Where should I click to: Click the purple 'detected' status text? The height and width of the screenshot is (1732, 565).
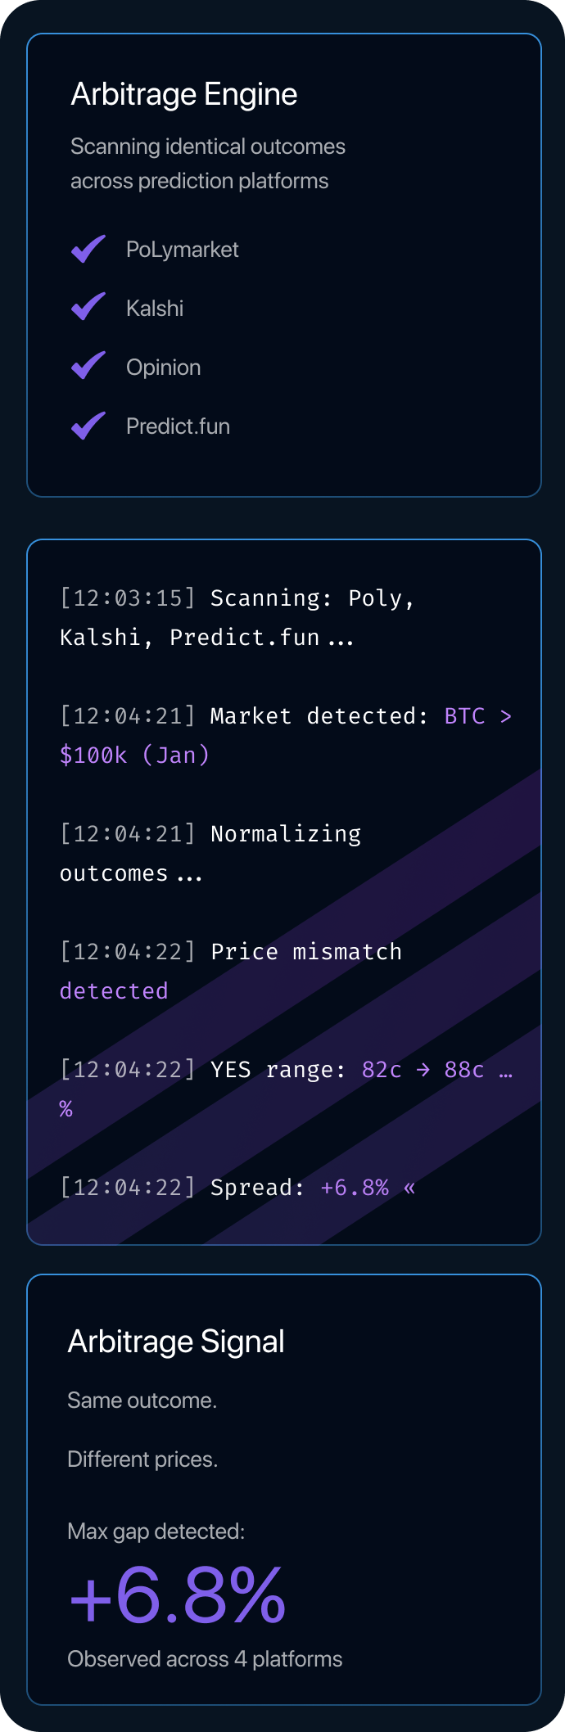tap(114, 991)
